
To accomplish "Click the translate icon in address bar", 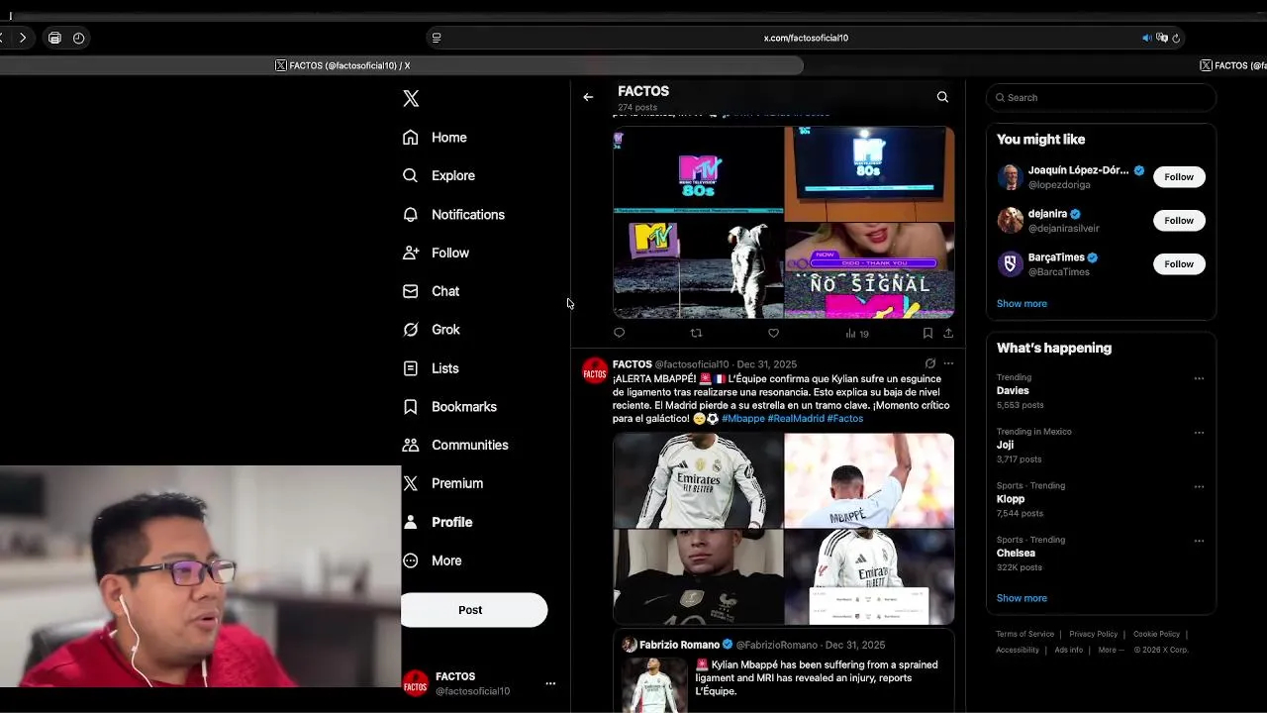I will pyautogui.click(x=1162, y=38).
